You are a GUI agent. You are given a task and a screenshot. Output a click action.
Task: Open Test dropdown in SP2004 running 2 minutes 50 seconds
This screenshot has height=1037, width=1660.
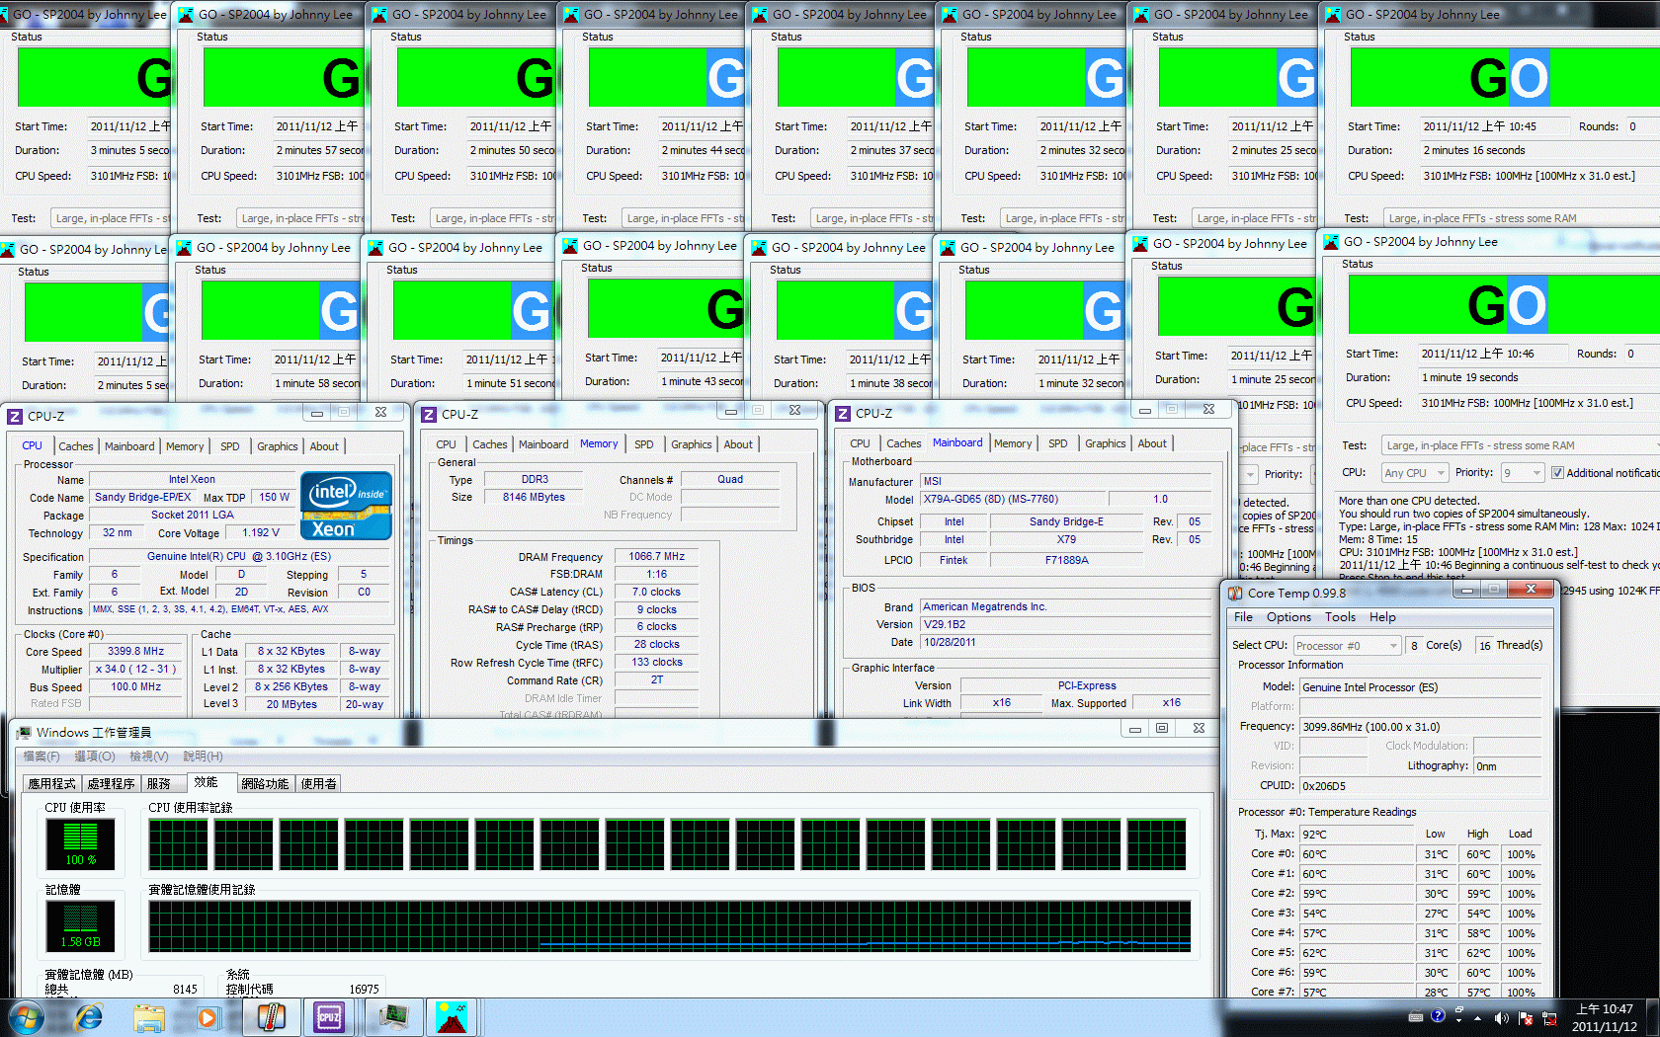tap(492, 218)
